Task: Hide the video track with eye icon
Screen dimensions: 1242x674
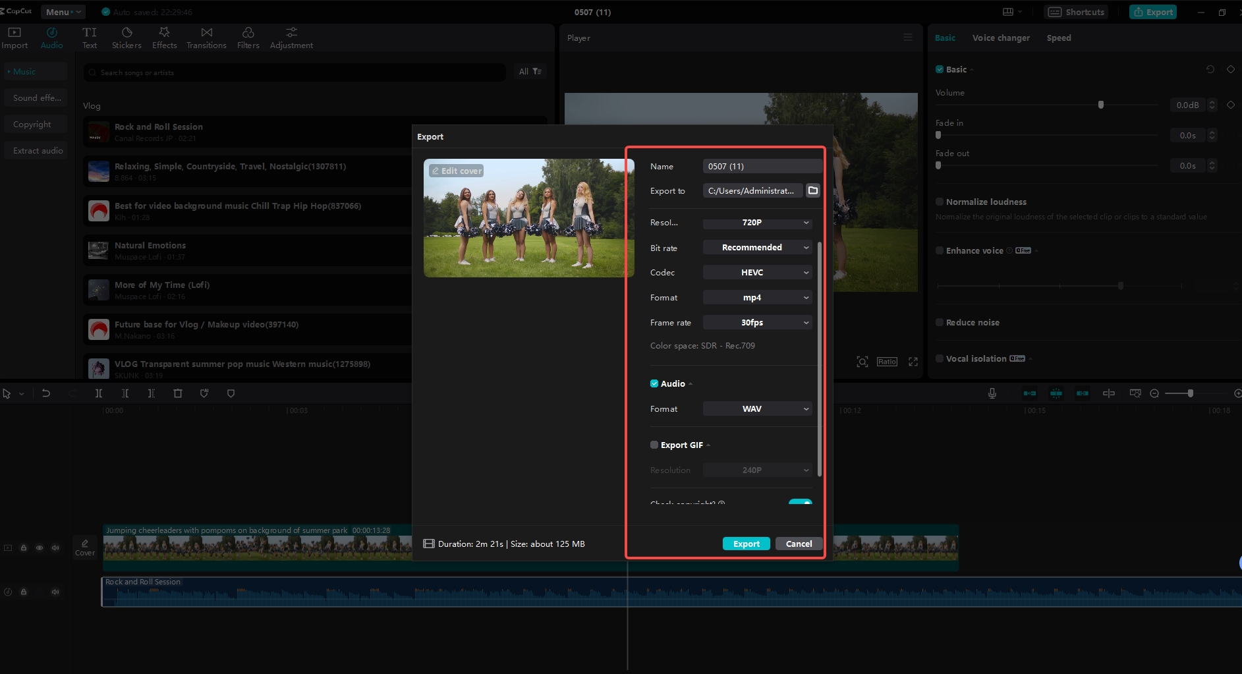Action: [x=40, y=548]
